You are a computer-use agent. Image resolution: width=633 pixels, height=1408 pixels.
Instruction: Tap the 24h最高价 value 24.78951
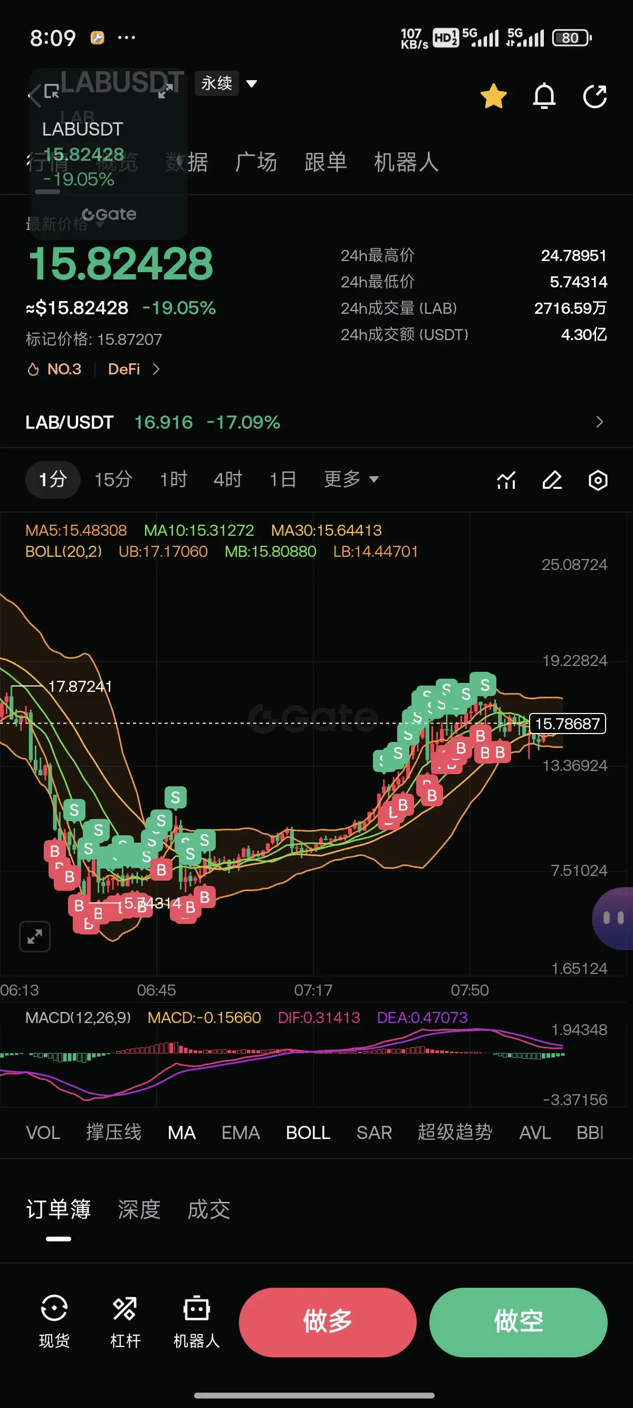click(574, 255)
